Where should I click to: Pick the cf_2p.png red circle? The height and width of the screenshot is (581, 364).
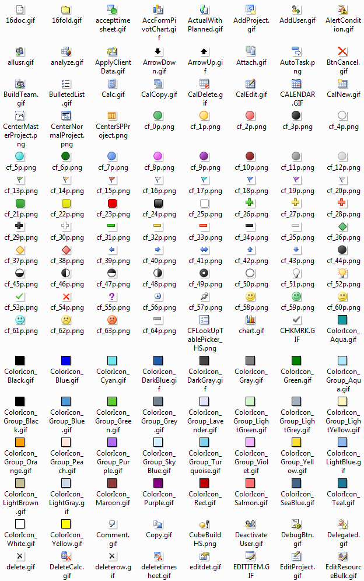(x=250, y=116)
